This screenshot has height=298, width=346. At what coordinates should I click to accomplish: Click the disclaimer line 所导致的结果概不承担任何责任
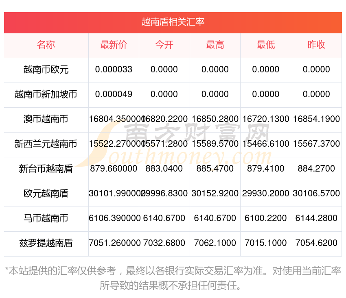170,286
